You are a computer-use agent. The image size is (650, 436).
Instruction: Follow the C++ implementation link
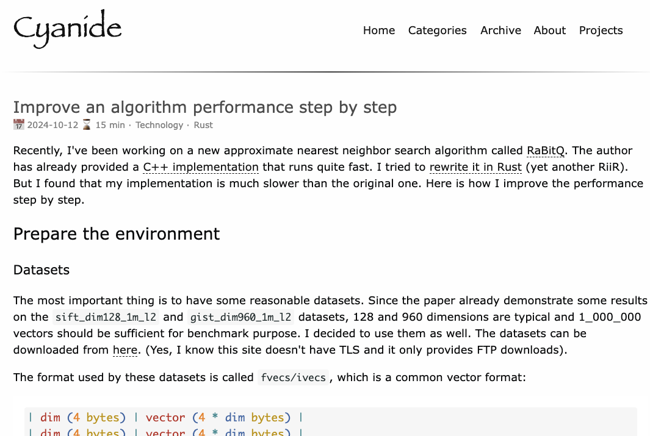[x=201, y=167]
